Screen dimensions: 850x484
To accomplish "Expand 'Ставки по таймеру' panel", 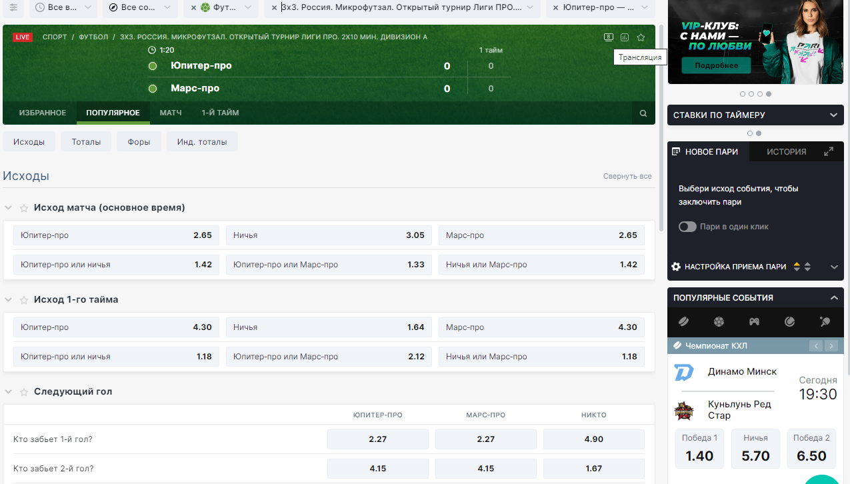I will point(833,115).
